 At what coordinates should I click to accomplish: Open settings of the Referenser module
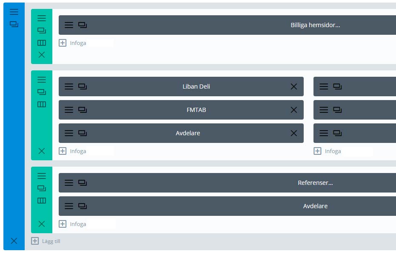(69, 183)
